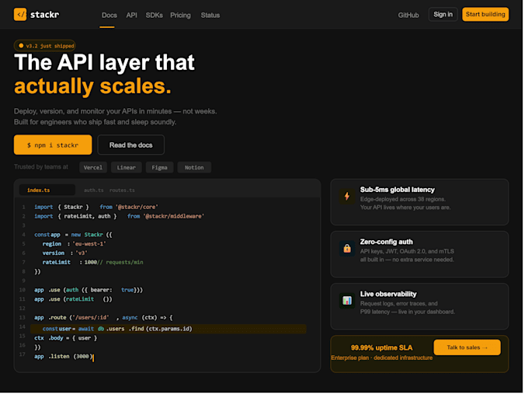Click the app.listen(3000) code line
Viewport: 528px width, 398px height.
click(64, 356)
